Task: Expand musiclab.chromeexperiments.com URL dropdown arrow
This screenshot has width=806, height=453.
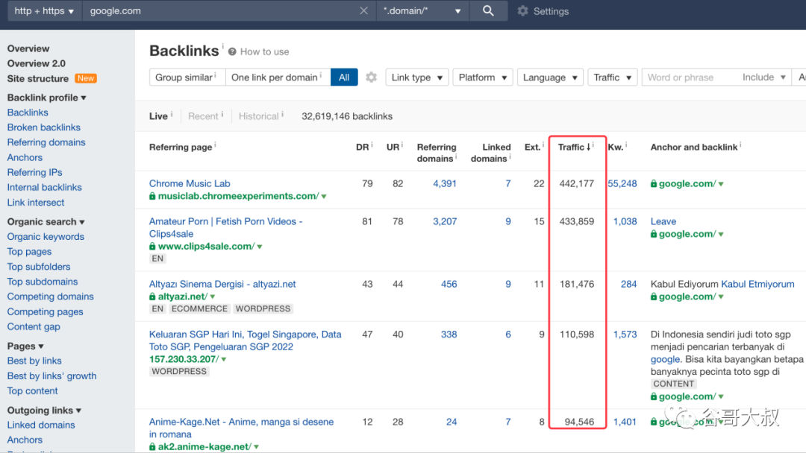Action: (324, 197)
